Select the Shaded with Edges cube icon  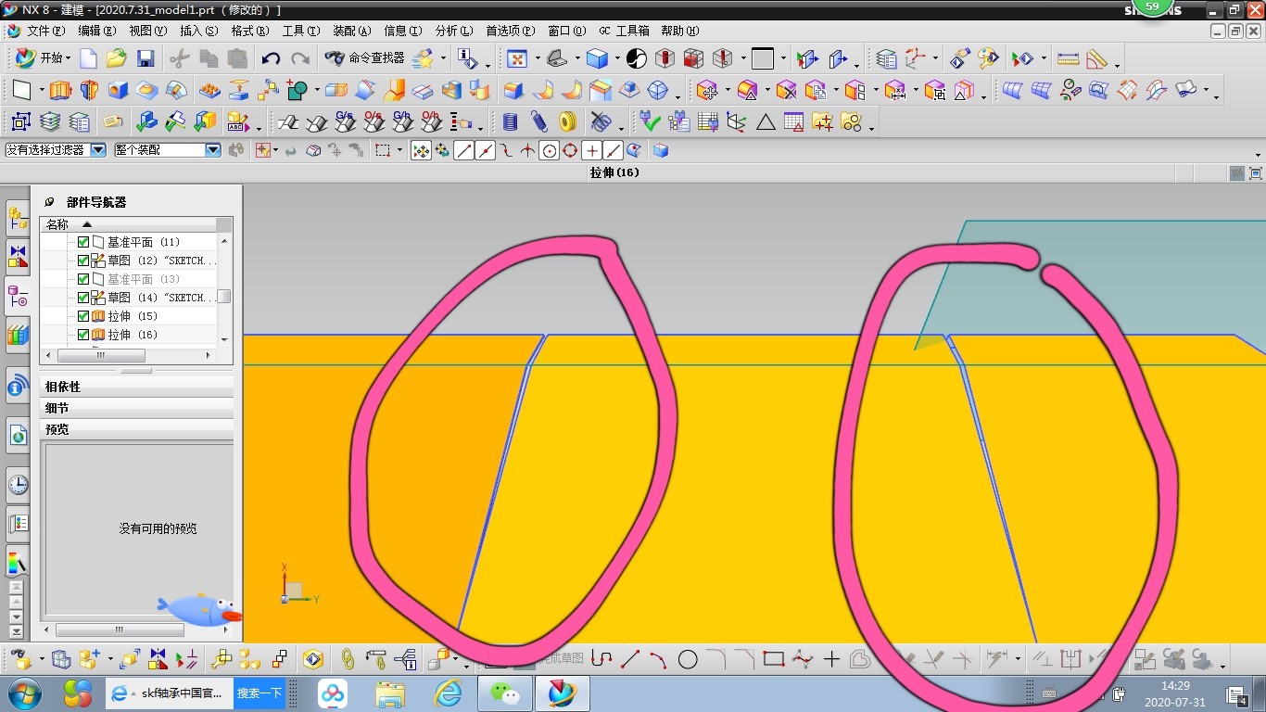[x=598, y=58]
